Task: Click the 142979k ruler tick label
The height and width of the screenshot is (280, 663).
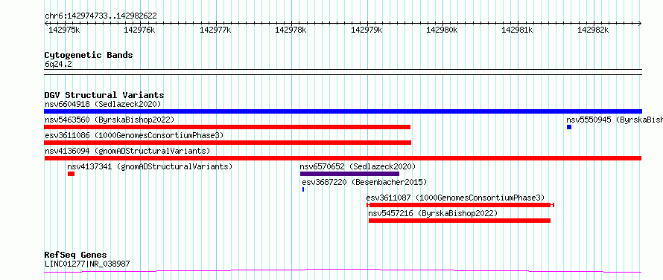Action: [x=367, y=30]
